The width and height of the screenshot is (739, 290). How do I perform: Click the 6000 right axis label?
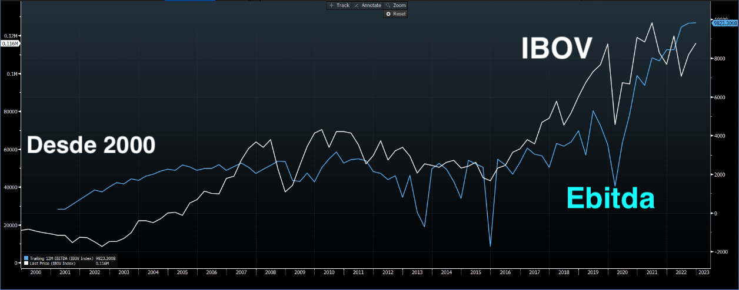click(720, 97)
